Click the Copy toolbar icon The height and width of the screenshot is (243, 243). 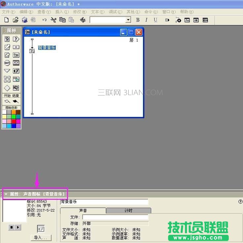pyautogui.click(x=62, y=20)
